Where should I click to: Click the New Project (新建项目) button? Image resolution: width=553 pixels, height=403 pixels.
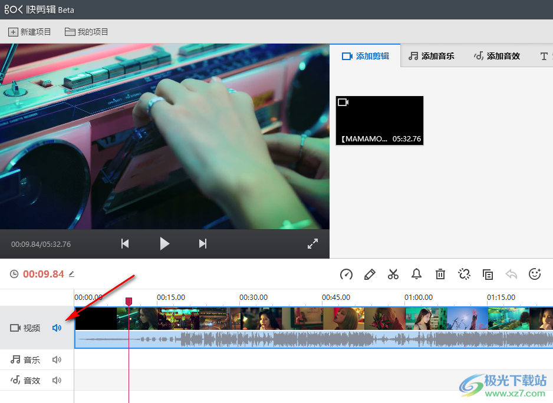(x=29, y=32)
